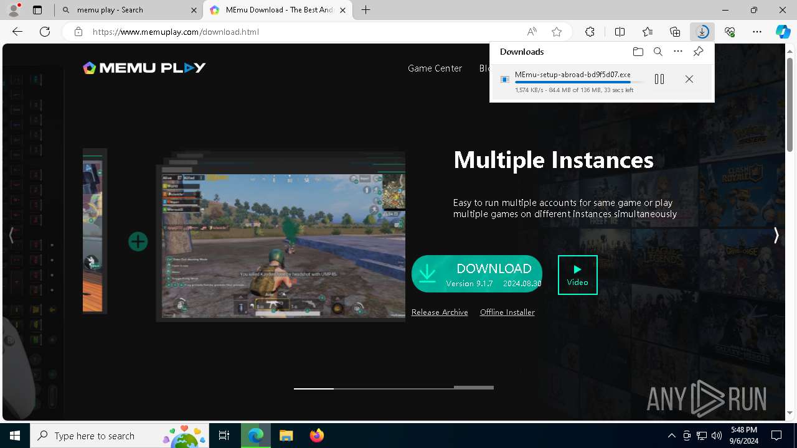Open Game Center menu item
797x448 pixels.
coord(435,68)
